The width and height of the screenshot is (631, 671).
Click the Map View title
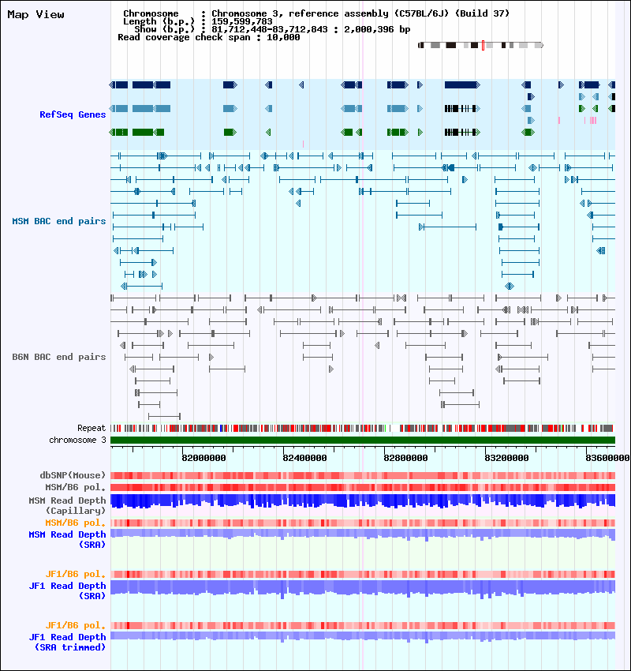pos(36,14)
